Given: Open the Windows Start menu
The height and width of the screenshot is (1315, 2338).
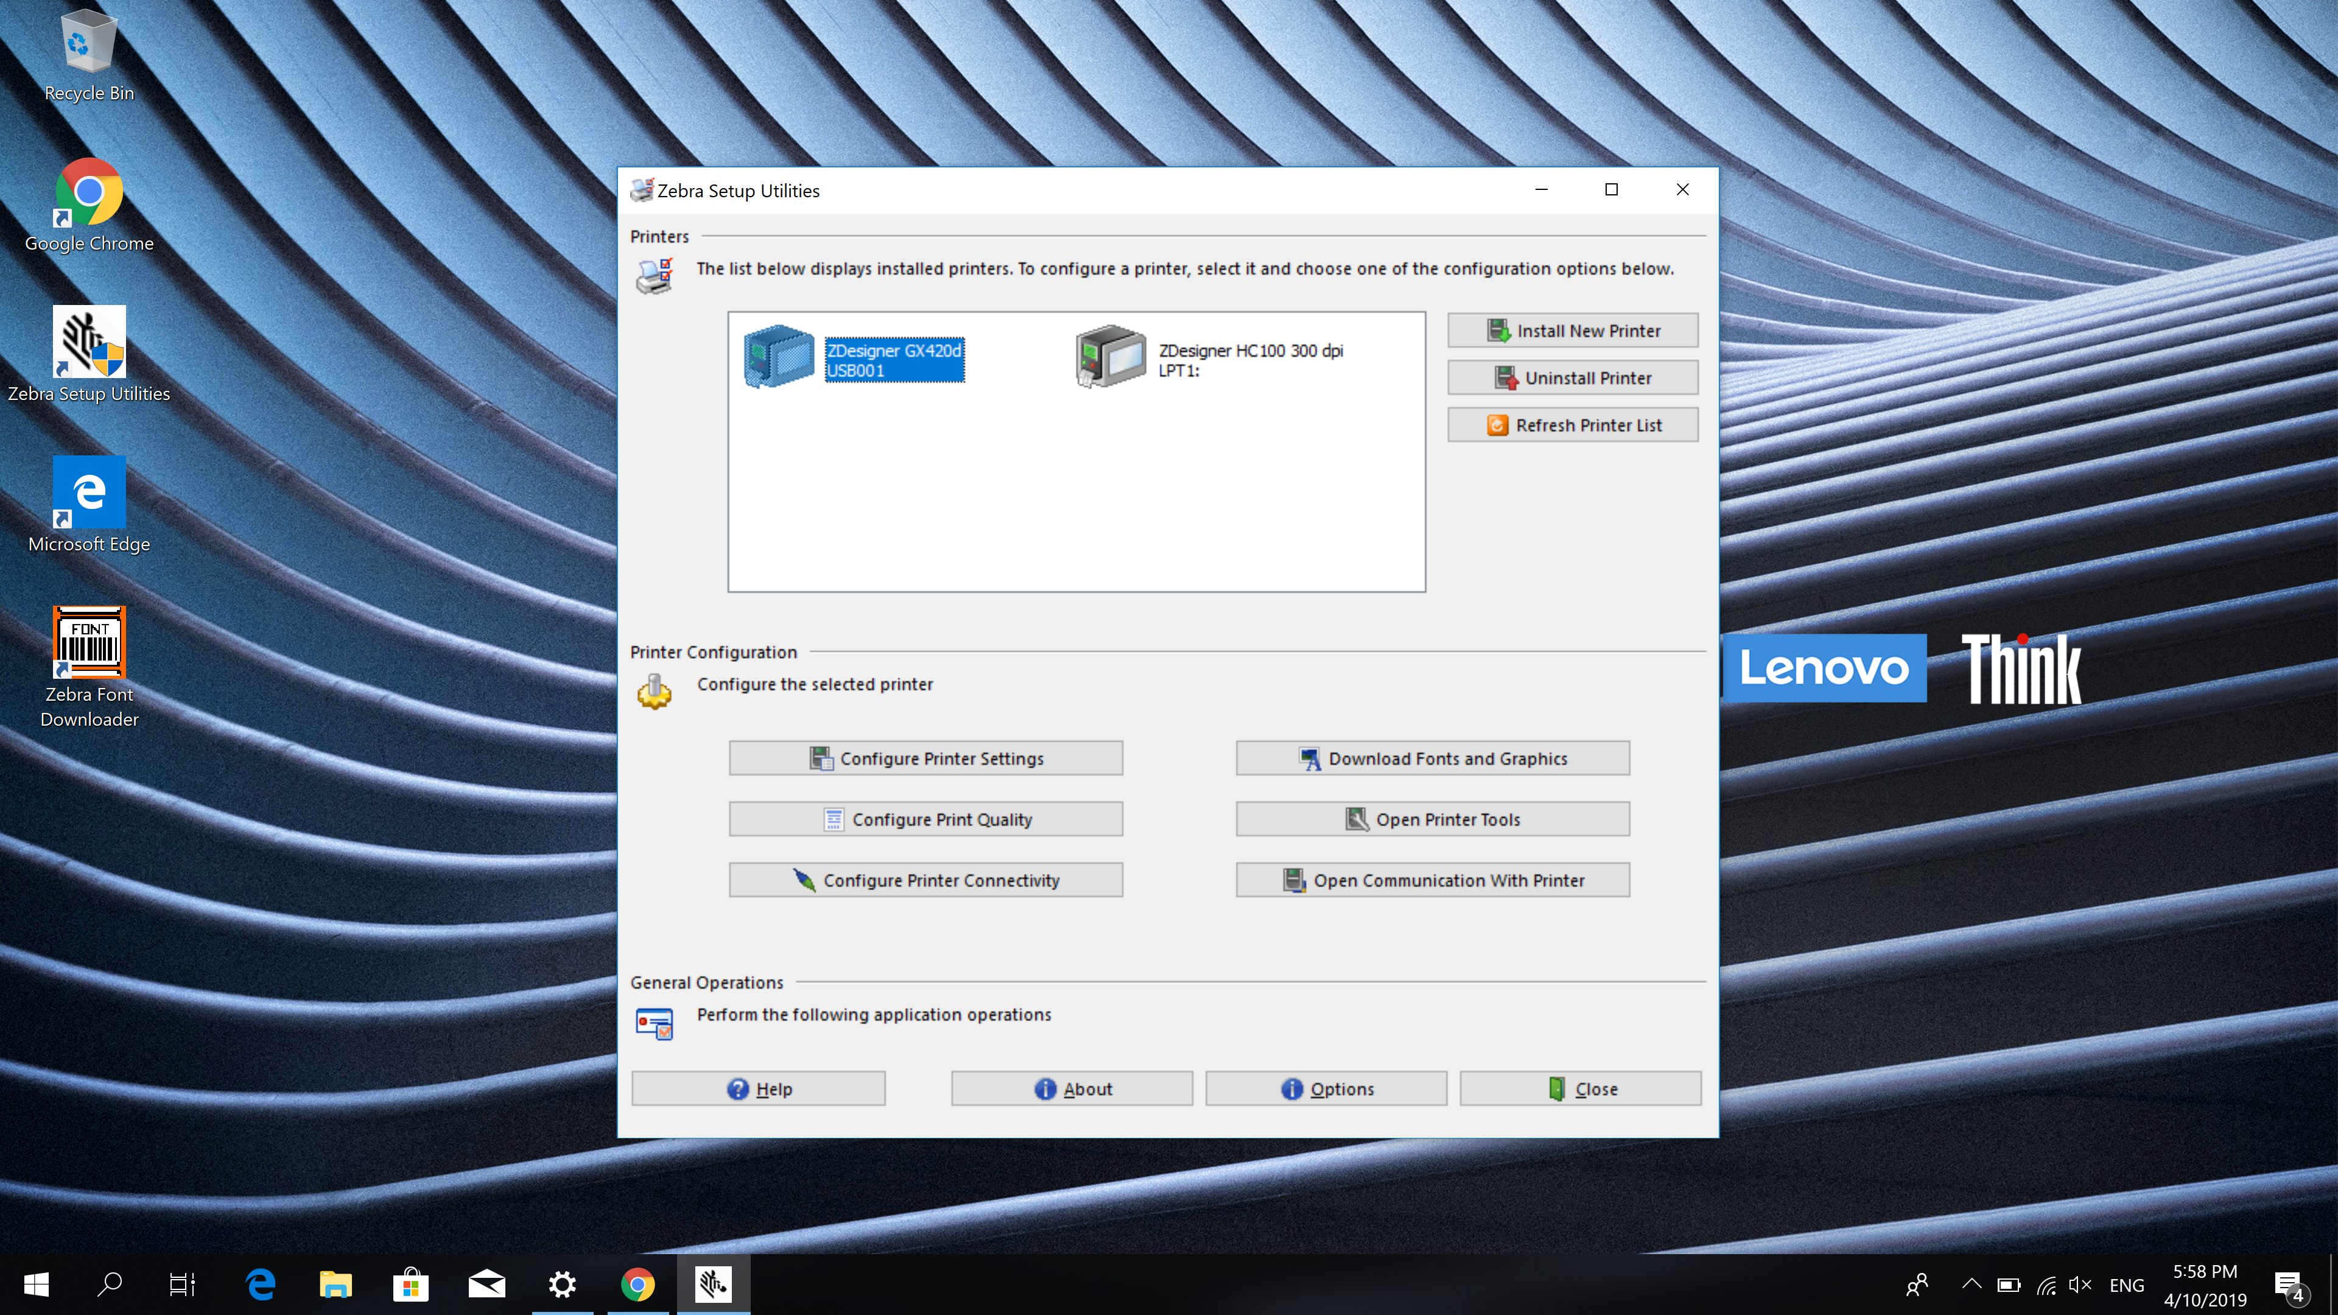Looking at the screenshot, I should 37,1284.
